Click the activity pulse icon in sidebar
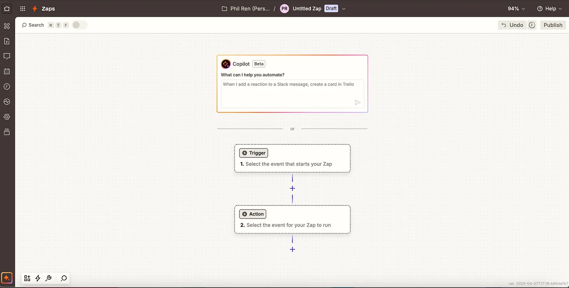Viewport: 569px width, 288px height. [x=7, y=102]
